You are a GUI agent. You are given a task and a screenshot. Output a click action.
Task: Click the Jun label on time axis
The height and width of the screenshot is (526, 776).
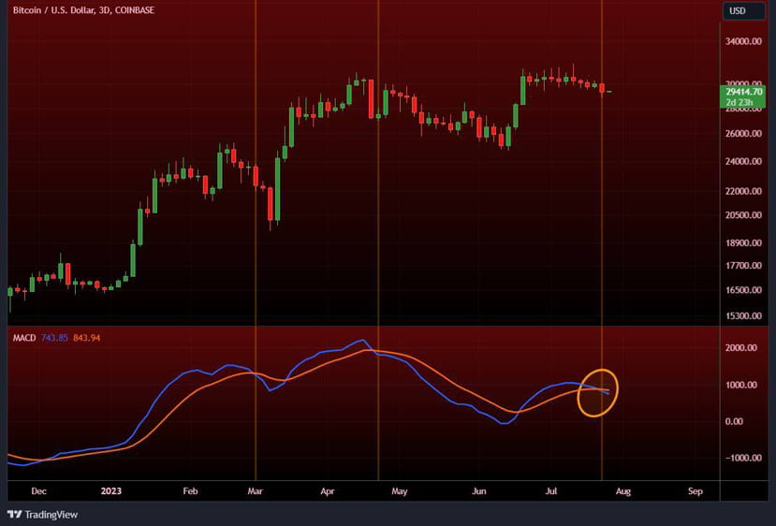click(478, 491)
